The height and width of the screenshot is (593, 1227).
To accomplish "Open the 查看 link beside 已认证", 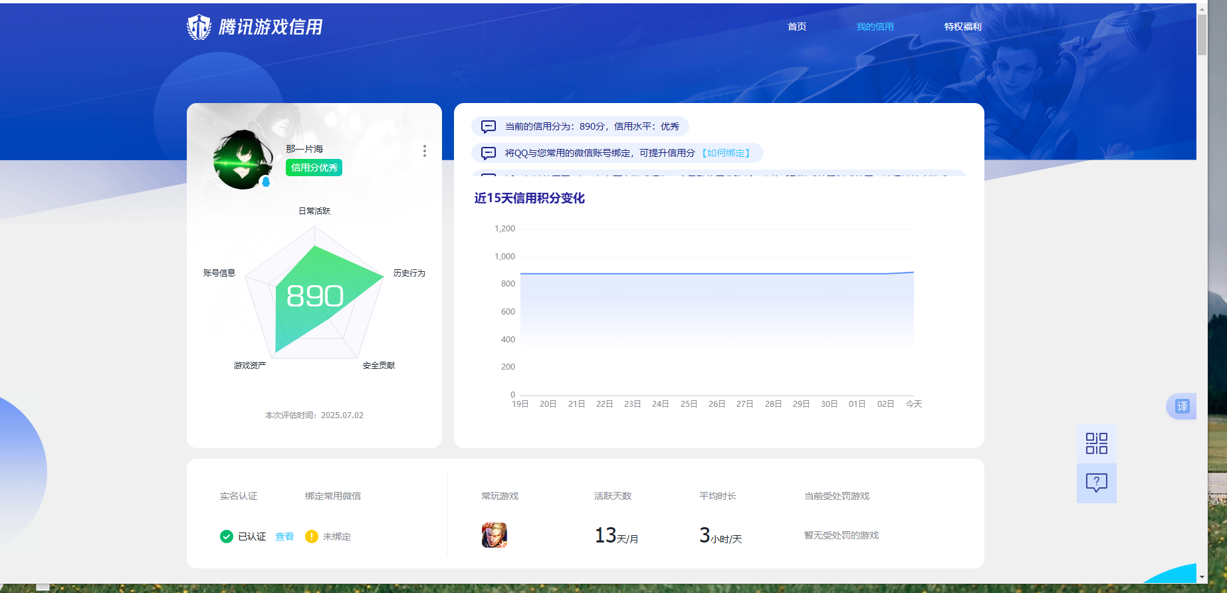I will pyautogui.click(x=284, y=536).
